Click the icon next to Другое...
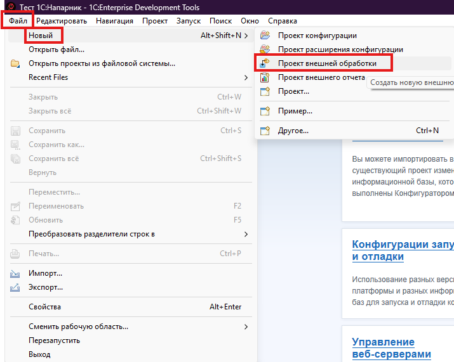Image resolution: width=454 pixels, height=362 pixels. pyautogui.click(x=265, y=131)
